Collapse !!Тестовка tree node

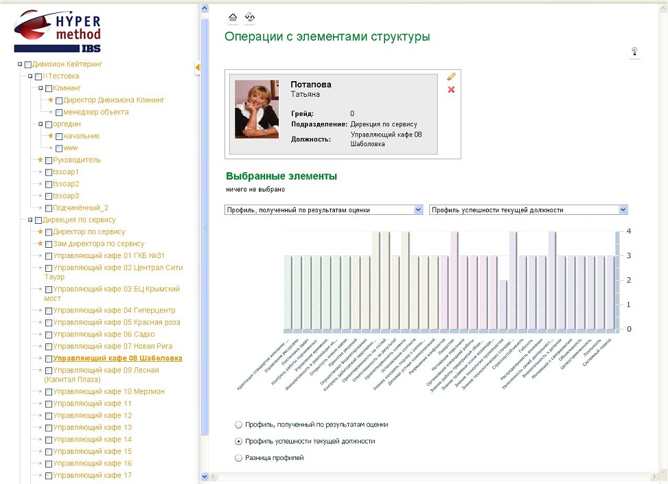pyautogui.click(x=30, y=76)
